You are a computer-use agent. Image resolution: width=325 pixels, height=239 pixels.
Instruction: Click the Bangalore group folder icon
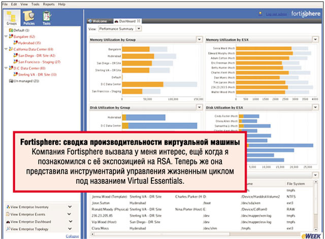coord(11,37)
